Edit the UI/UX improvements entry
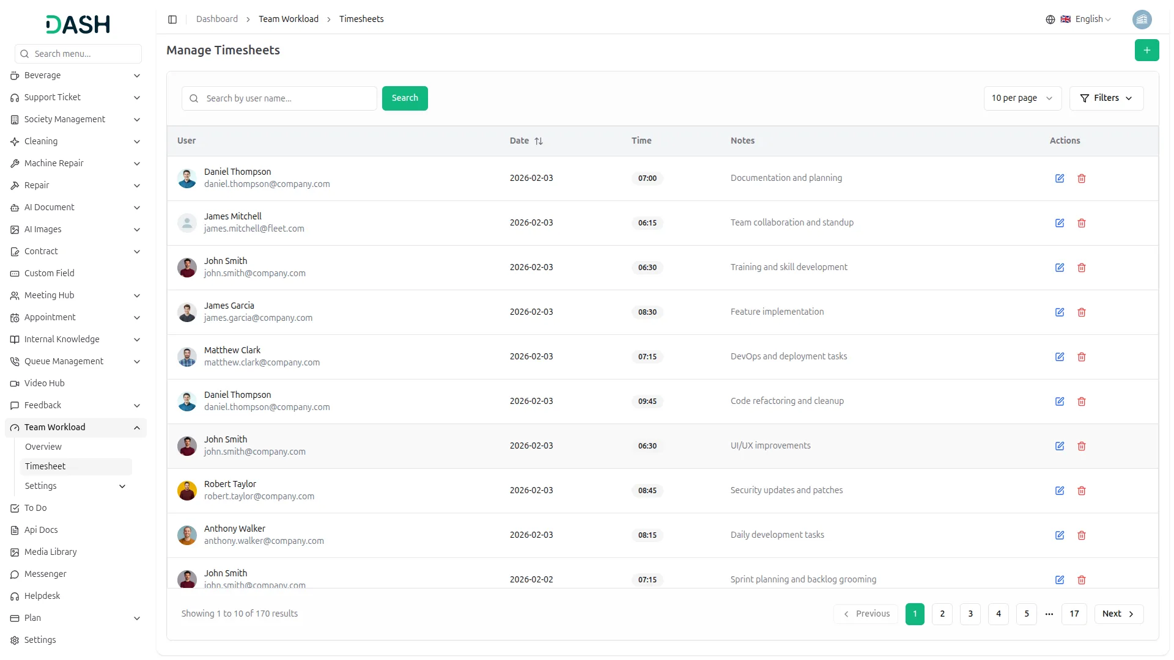Screen dimensions: 1174x660 coord(1060,446)
